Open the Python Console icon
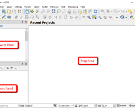 tap(132, 17)
